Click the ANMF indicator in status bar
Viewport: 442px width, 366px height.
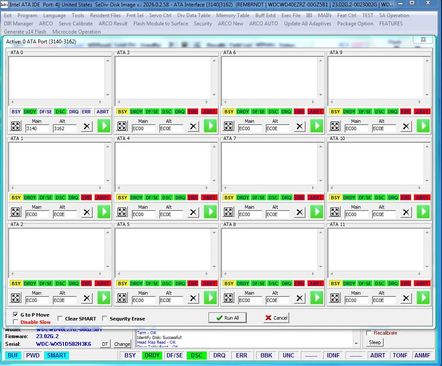[422, 356]
